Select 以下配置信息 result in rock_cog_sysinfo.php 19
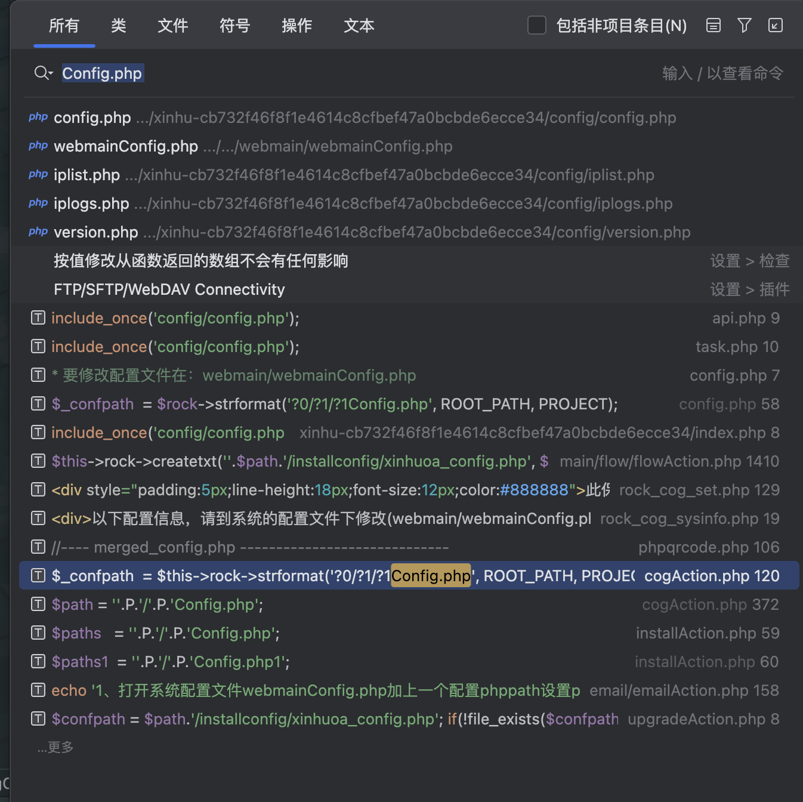803x802 pixels. (409, 519)
